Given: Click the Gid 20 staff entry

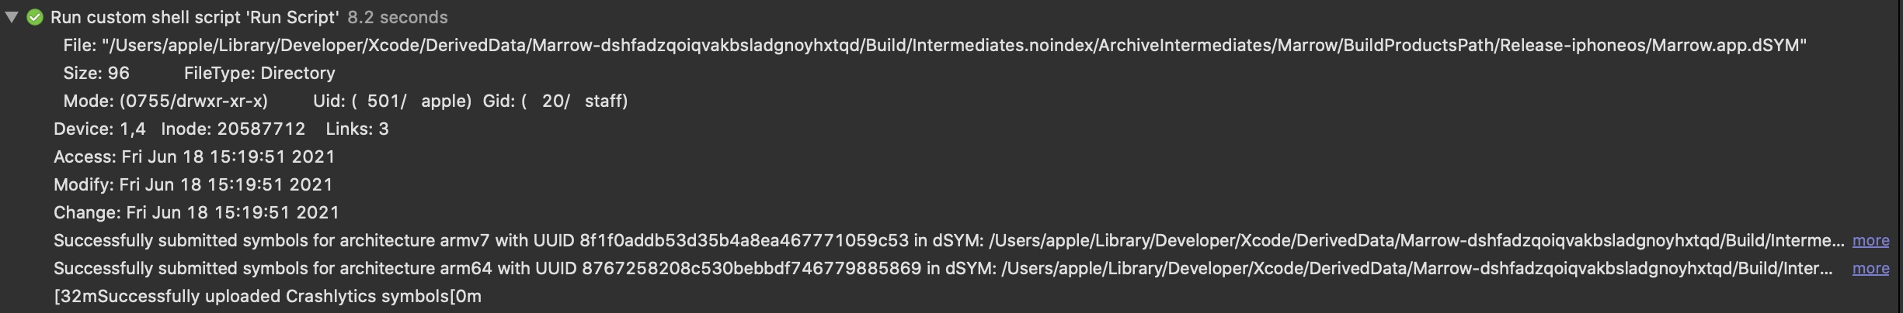Looking at the screenshot, I should click(x=555, y=101).
